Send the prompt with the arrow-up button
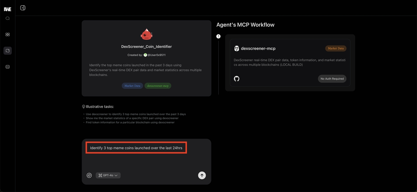The height and width of the screenshot is (192, 417). pyautogui.click(x=202, y=175)
